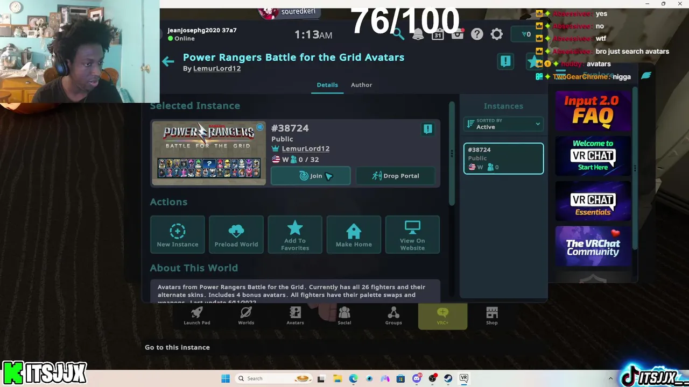Click Preload World action
The height and width of the screenshot is (387, 689).
click(236, 234)
